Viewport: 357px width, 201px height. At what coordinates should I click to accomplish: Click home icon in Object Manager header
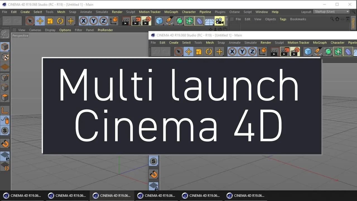click(x=337, y=19)
